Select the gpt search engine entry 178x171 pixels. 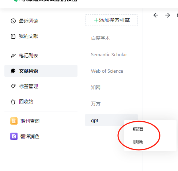[111, 120]
